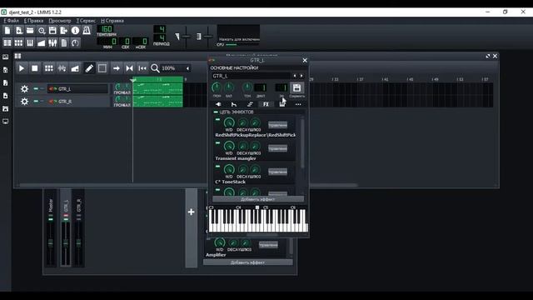Toggle auto-scrolling arrow in Song Editor
Screen dimensions: 533x300
(x=117, y=68)
